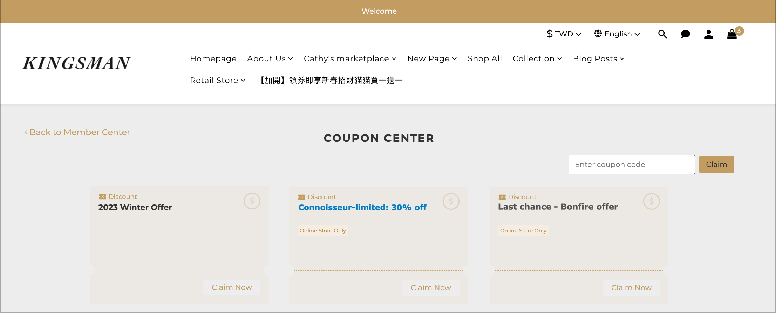776x313 pixels.
Task: Go Back to Member Center
Action: pos(77,132)
